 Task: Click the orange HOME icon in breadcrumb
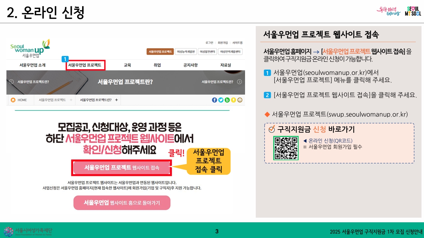(x=13, y=100)
